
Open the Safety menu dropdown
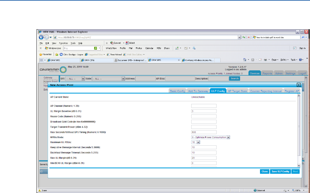tap(284, 60)
